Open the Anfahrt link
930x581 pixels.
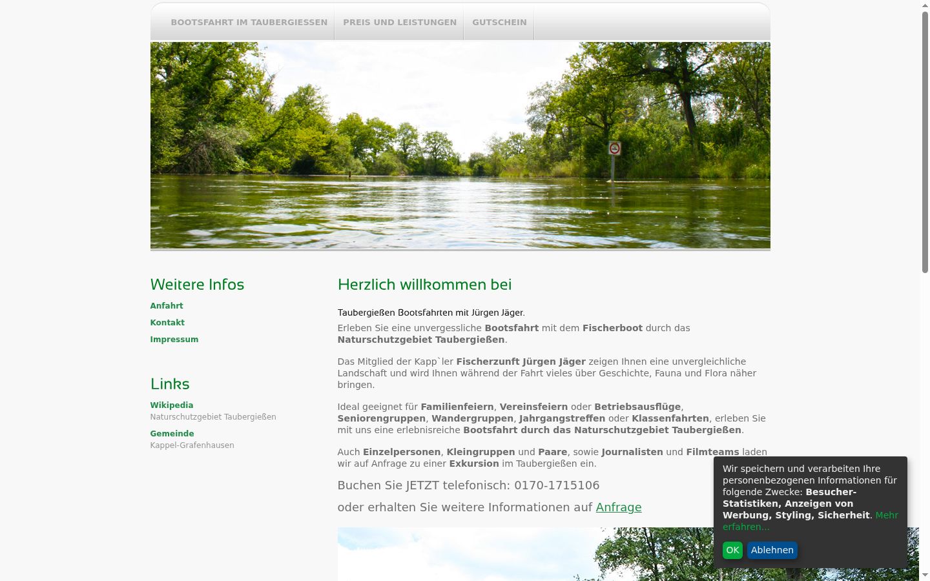(167, 306)
